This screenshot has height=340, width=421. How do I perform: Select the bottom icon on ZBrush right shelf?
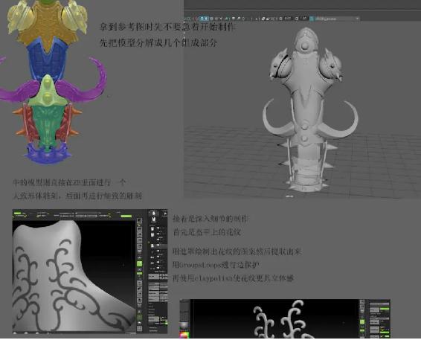(x=139, y=328)
